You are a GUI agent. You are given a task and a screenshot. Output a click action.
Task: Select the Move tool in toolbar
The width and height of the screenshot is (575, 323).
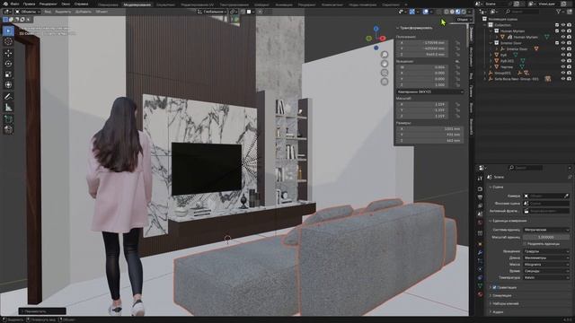pyautogui.click(x=8, y=53)
